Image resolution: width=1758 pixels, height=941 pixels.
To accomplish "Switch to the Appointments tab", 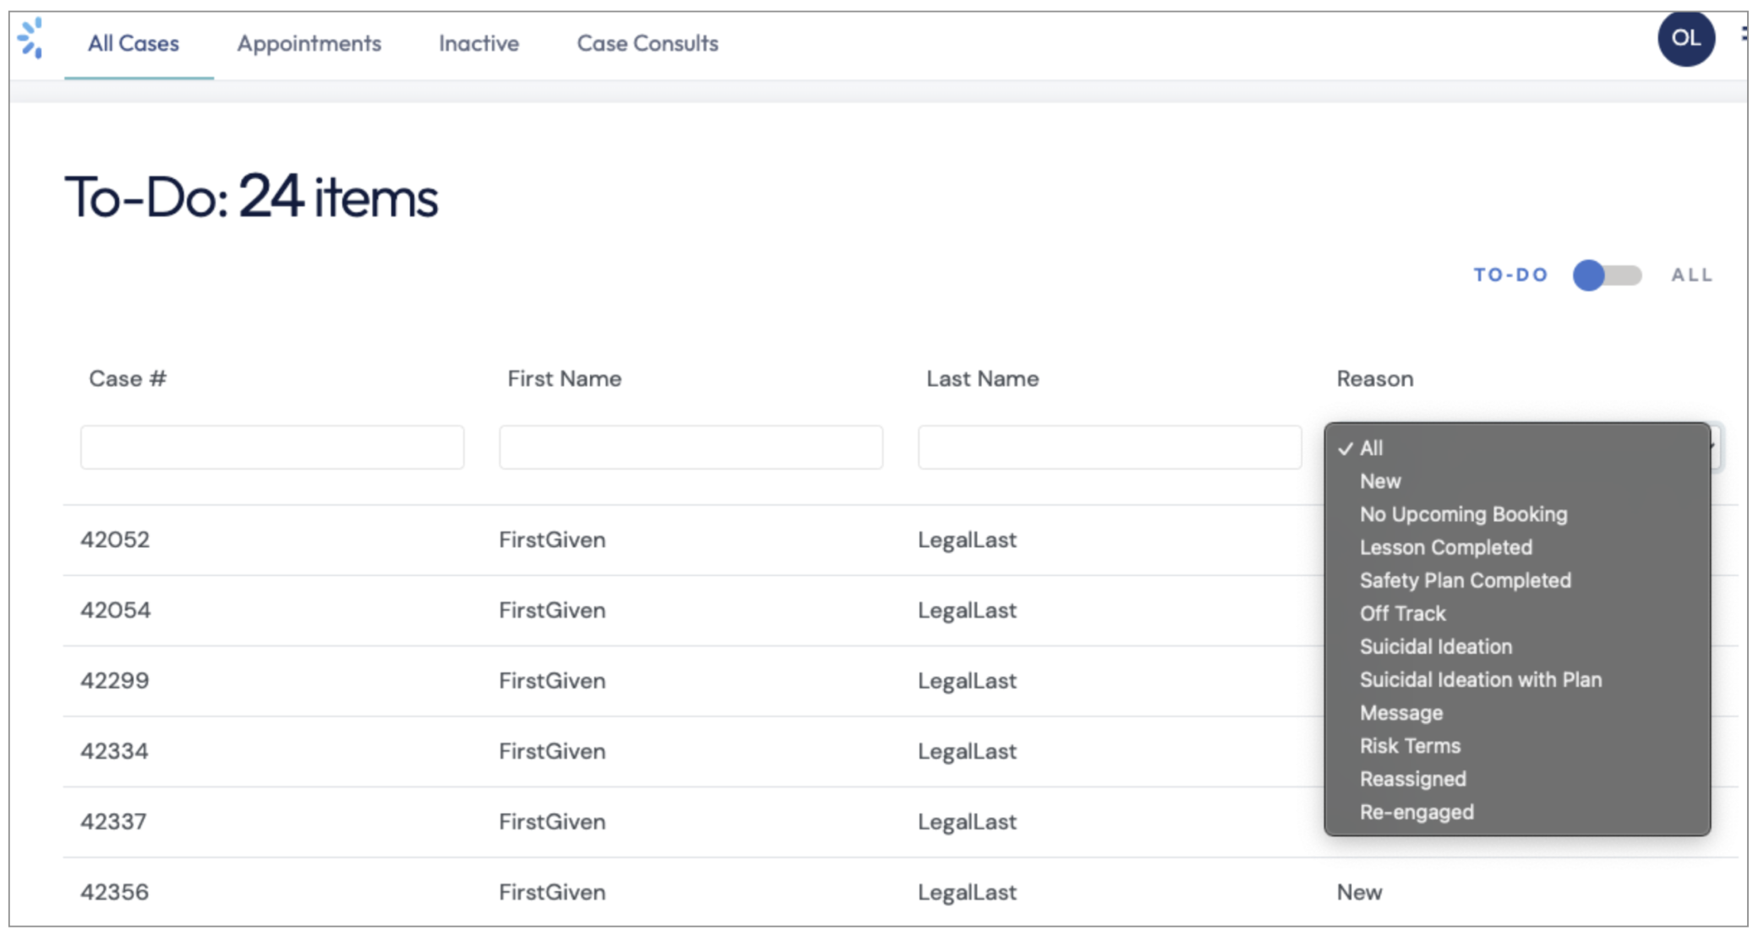I will pos(308,44).
